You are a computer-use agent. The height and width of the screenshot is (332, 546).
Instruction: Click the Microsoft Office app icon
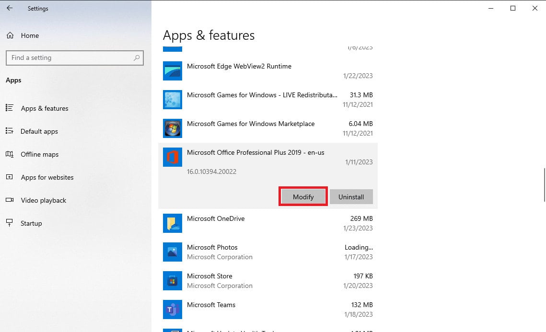(x=173, y=157)
